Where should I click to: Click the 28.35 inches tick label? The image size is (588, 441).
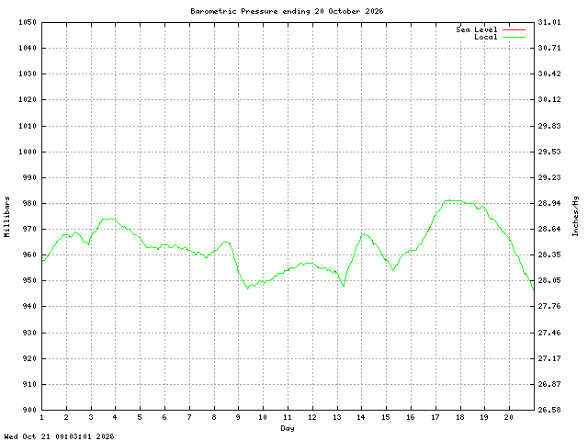coord(549,255)
